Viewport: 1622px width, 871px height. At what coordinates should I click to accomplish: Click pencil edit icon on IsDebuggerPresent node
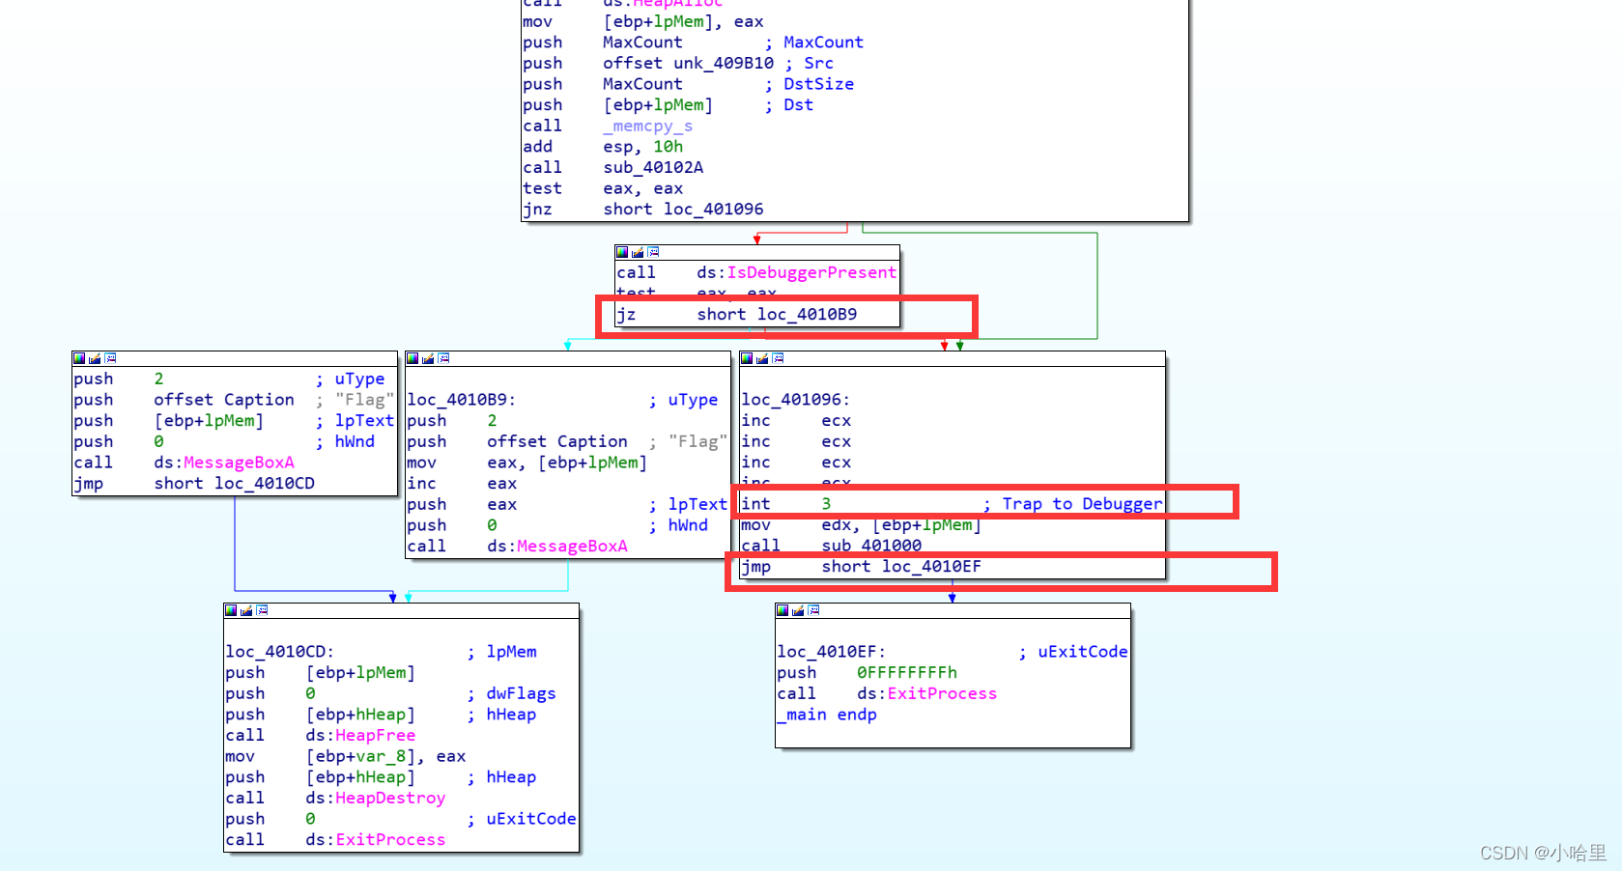[x=638, y=252]
